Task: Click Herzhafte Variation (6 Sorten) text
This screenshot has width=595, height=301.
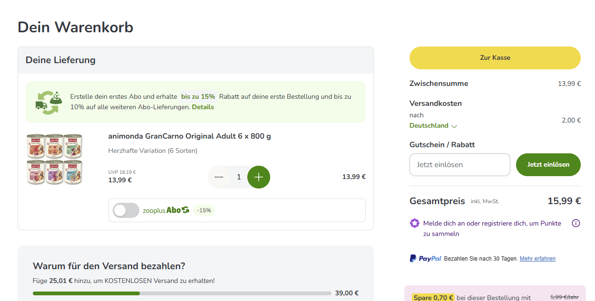Action: [153, 151]
